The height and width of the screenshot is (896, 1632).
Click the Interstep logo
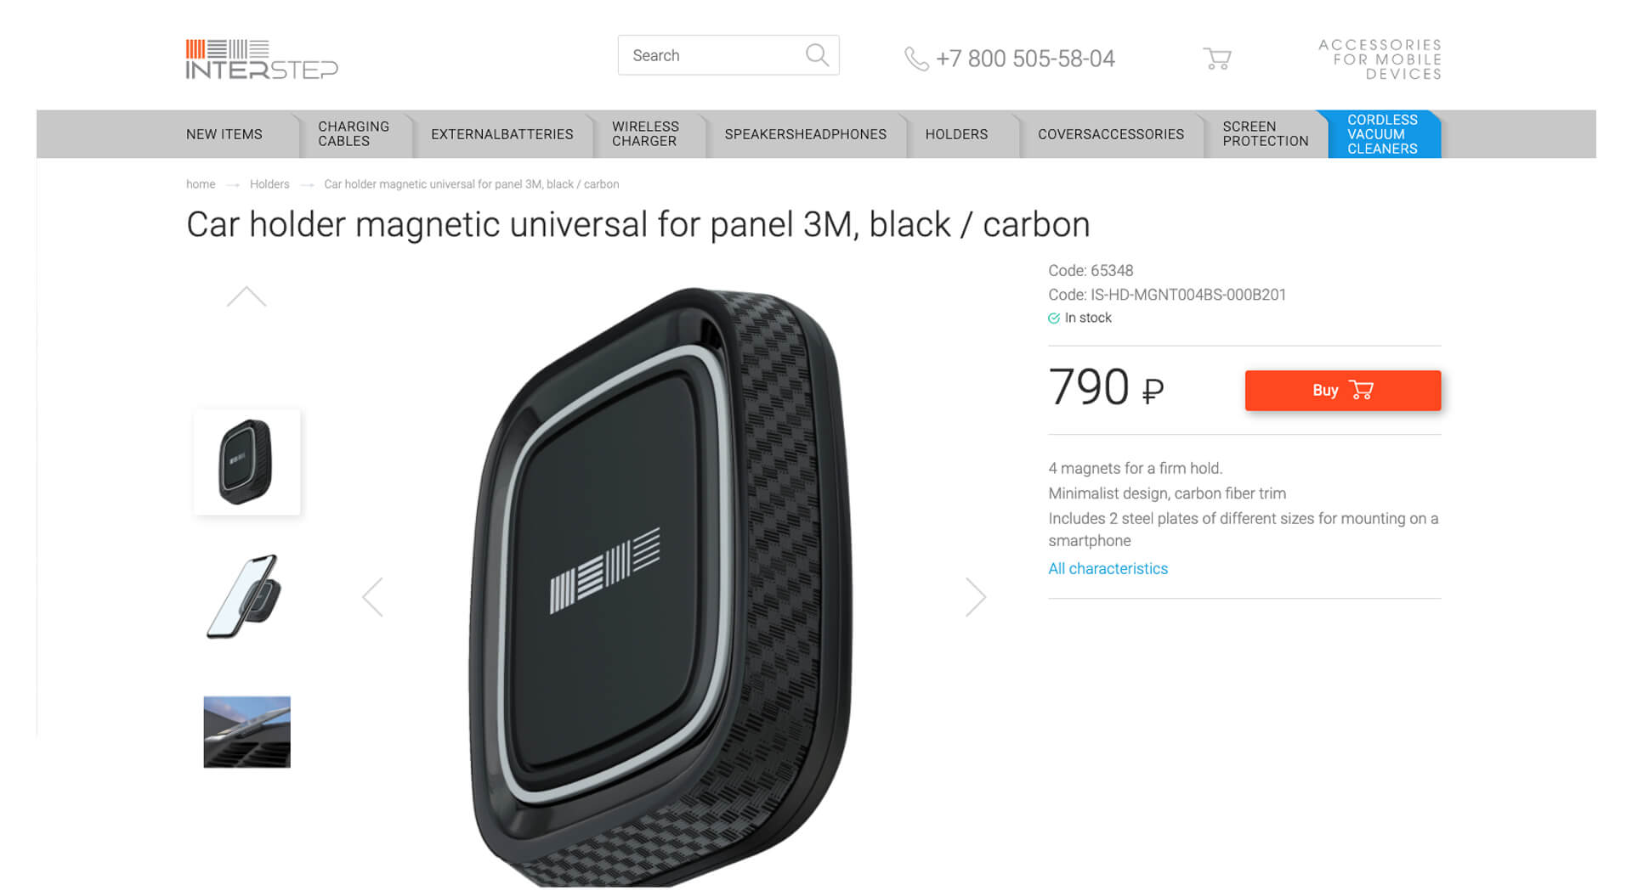(262, 59)
